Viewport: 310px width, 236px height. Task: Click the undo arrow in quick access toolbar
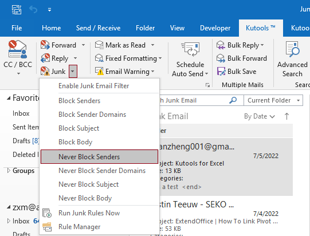pyautogui.click(x=33, y=10)
